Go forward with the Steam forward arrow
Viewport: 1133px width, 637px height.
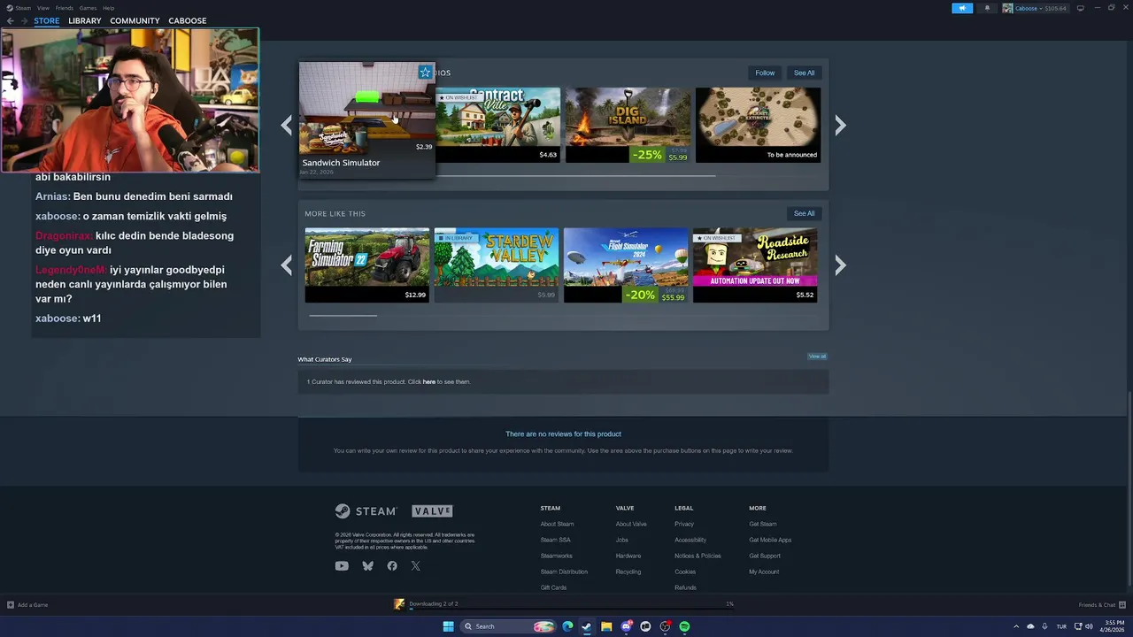tap(24, 20)
